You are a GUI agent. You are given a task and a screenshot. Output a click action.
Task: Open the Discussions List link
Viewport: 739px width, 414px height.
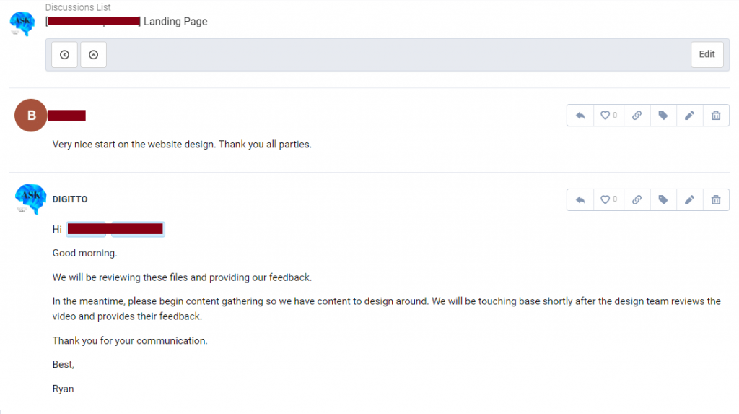coord(78,7)
